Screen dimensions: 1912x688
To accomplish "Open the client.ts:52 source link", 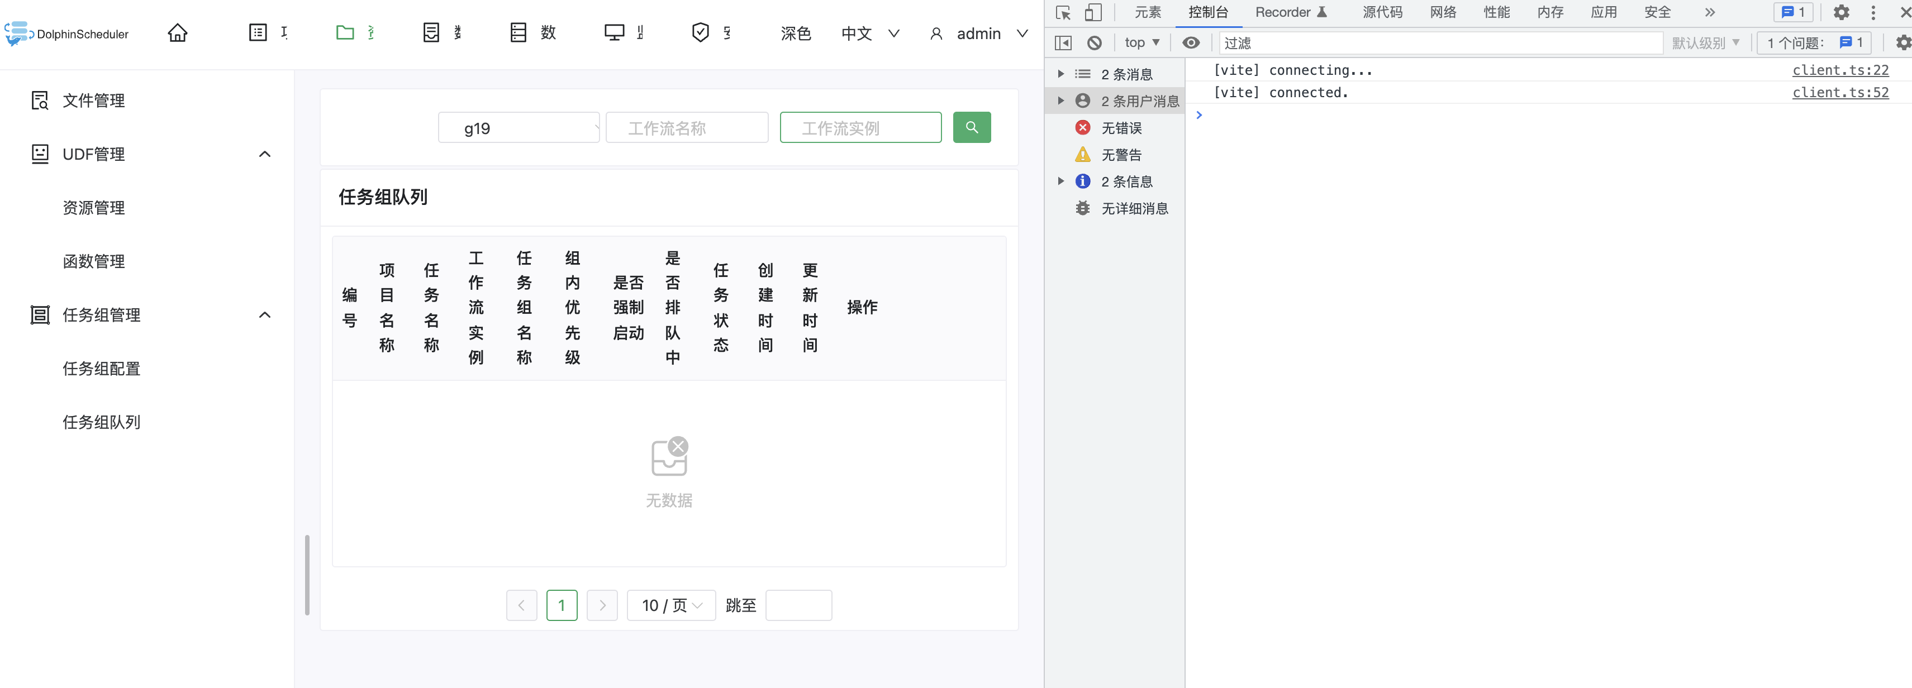I will (1840, 92).
